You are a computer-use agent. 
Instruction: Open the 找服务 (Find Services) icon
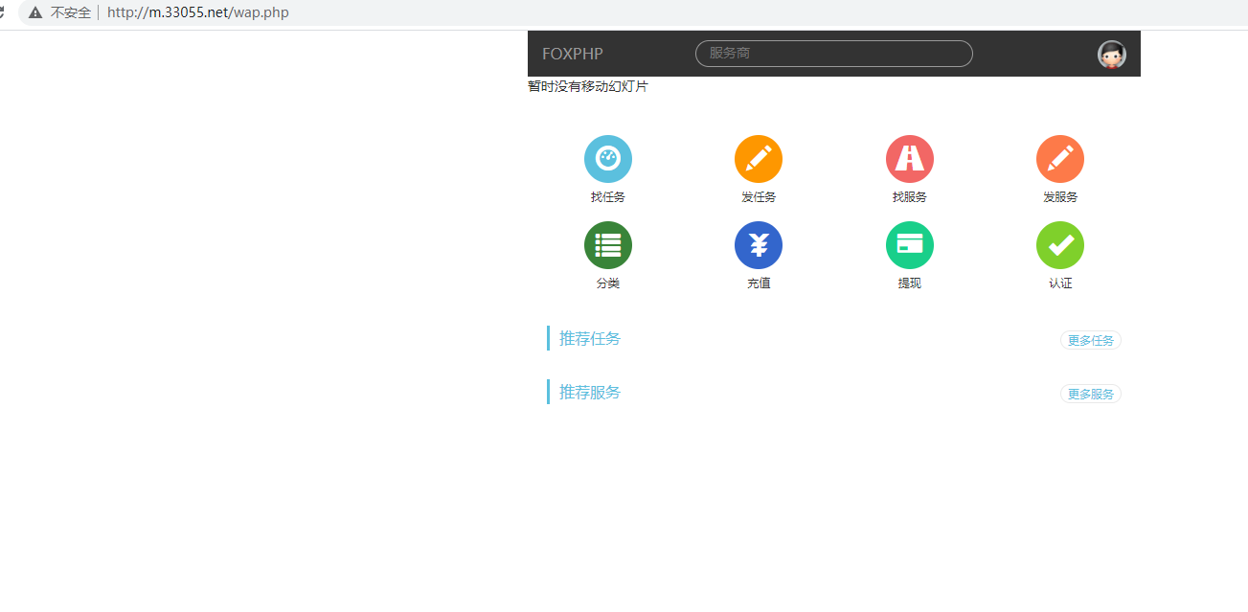coord(908,158)
